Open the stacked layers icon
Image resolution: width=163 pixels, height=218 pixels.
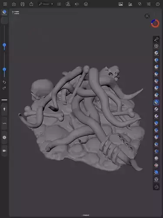pos(86,4)
